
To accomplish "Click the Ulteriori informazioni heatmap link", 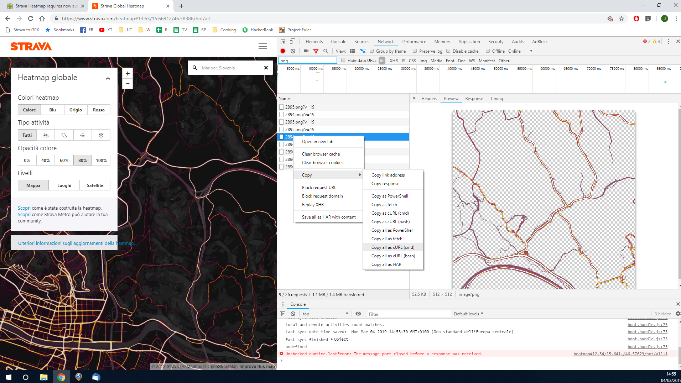I will [x=77, y=243].
